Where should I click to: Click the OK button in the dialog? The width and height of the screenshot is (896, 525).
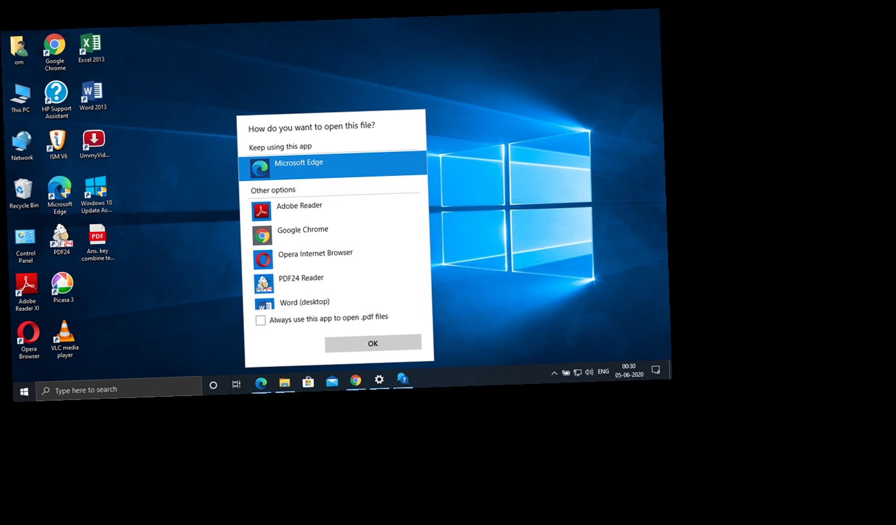(373, 343)
